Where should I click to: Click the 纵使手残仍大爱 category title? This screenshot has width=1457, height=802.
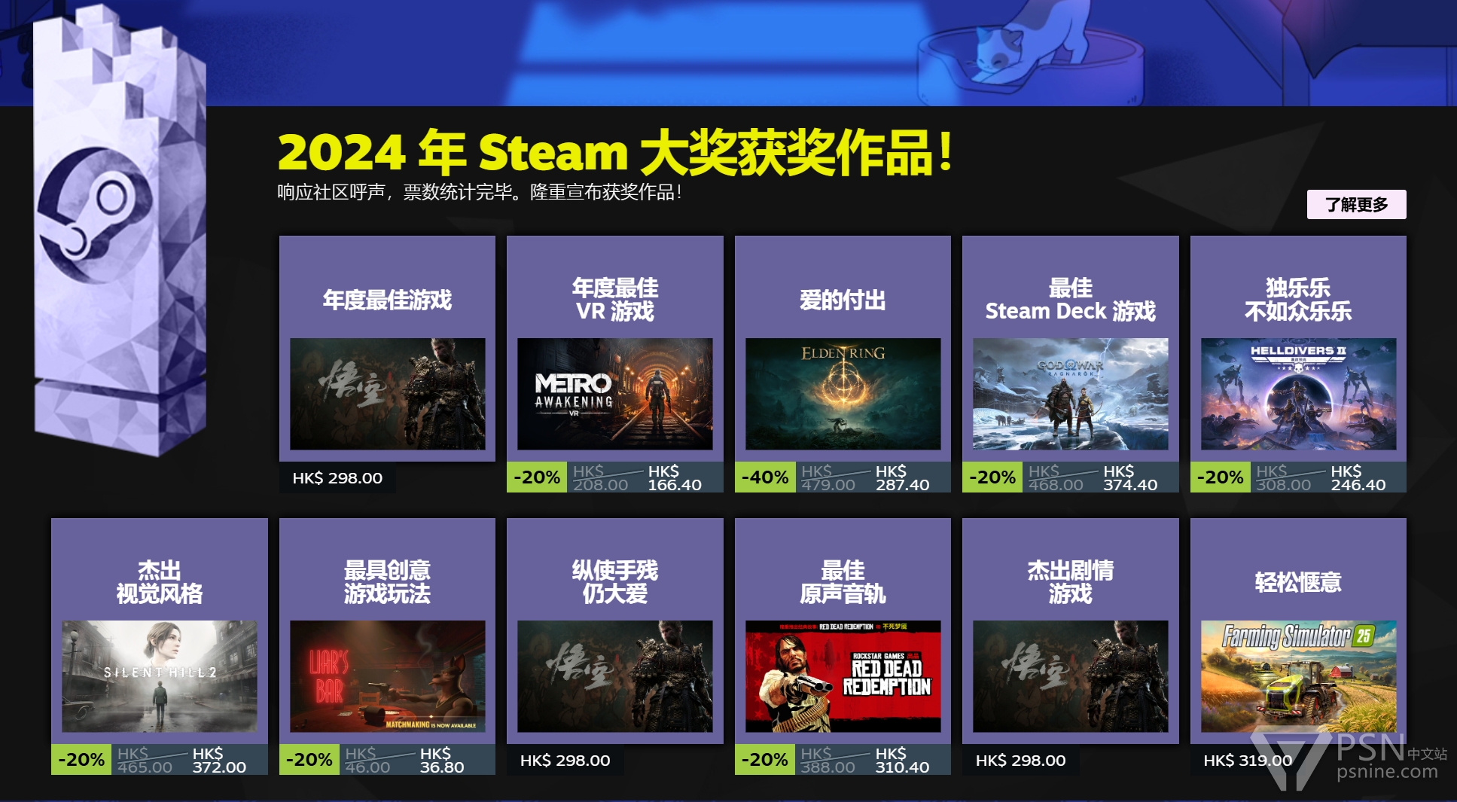[614, 581]
